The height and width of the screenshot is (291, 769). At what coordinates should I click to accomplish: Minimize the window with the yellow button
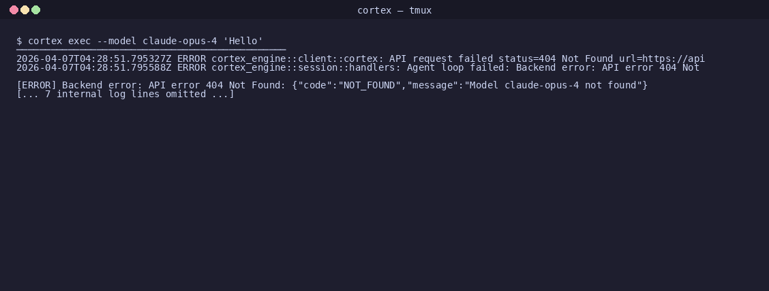pos(25,10)
